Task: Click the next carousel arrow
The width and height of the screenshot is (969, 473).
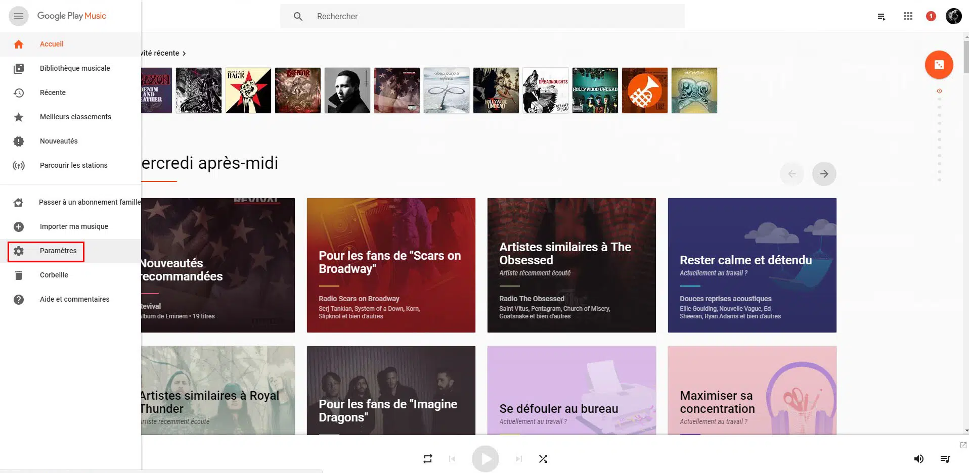Action: [824, 174]
